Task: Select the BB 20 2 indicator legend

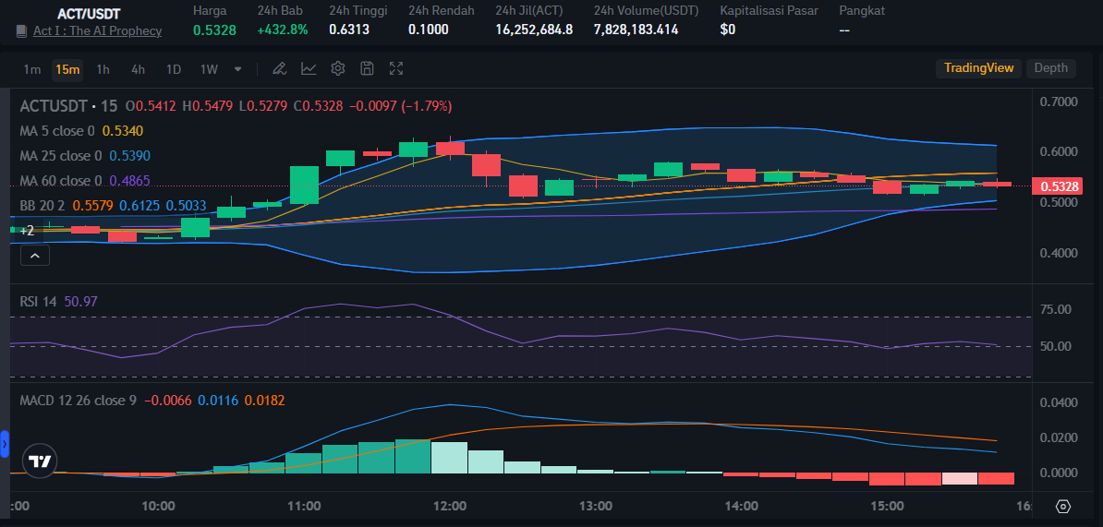Action: [42, 205]
